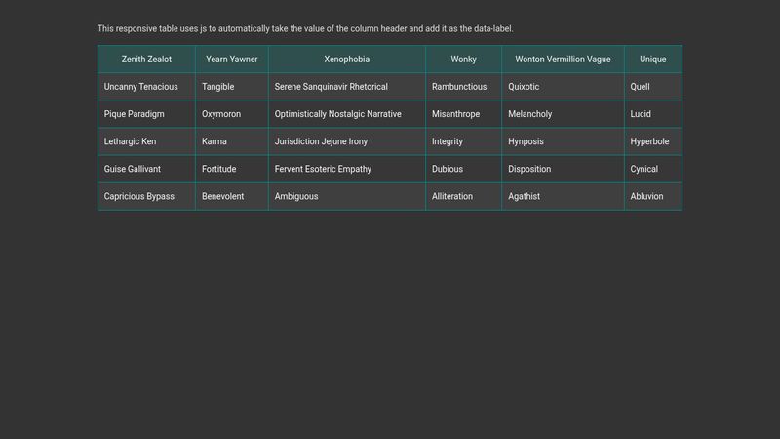Click Optimistically Nostalgic Narrative cell
The height and width of the screenshot is (439, 780).
347,114
